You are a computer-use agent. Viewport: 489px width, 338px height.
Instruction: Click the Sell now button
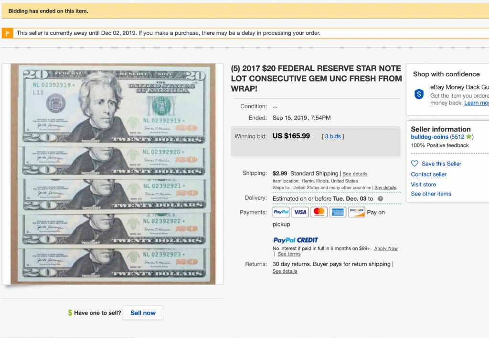tap(143, 313)
